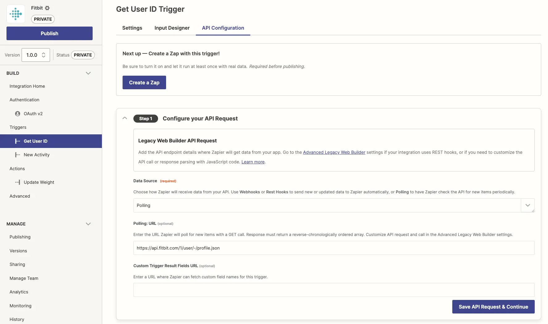Select the Get User ID trigger
548x324 pixels.
pos(51,141)
